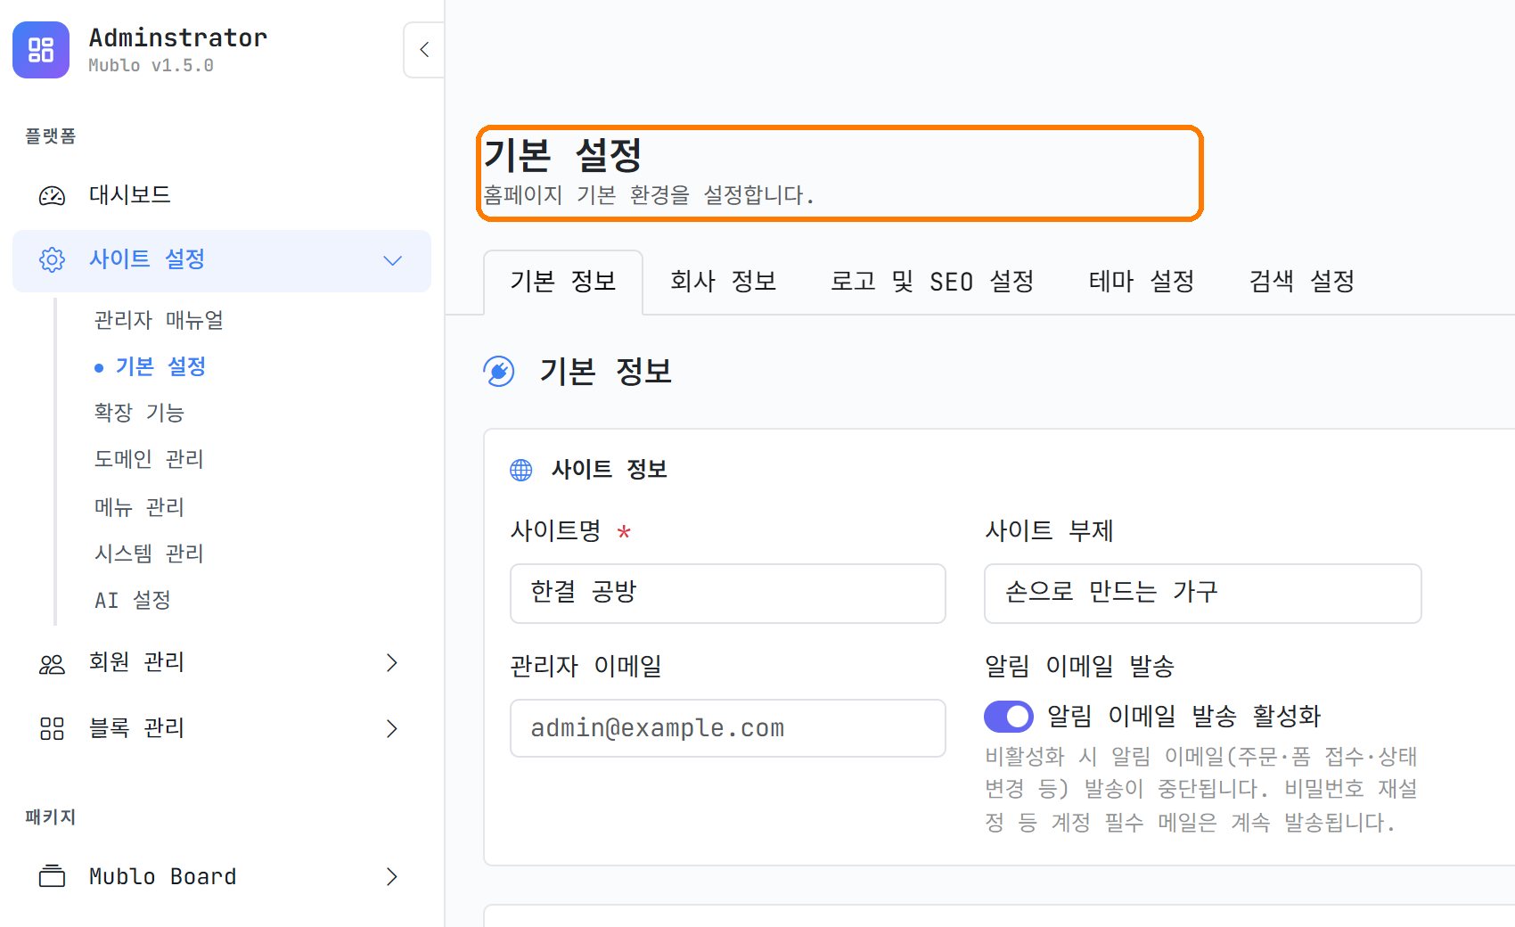Click the 플랫폼 section heading
The height and width of the screenshot is (927, 1515).
[50, 136]
